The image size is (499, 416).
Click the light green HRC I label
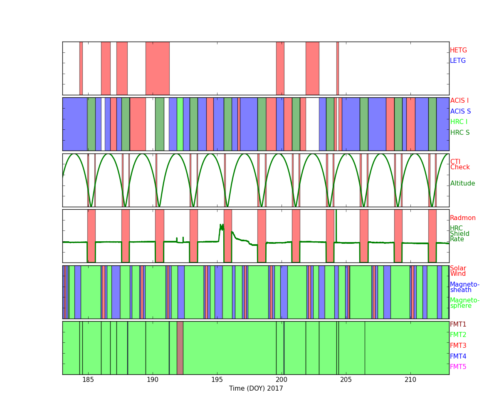click(459, 122)
